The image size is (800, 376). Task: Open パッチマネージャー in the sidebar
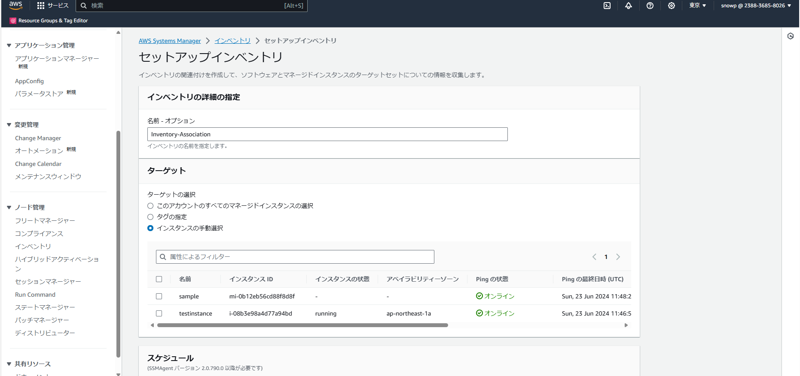(x=42, y=320)
